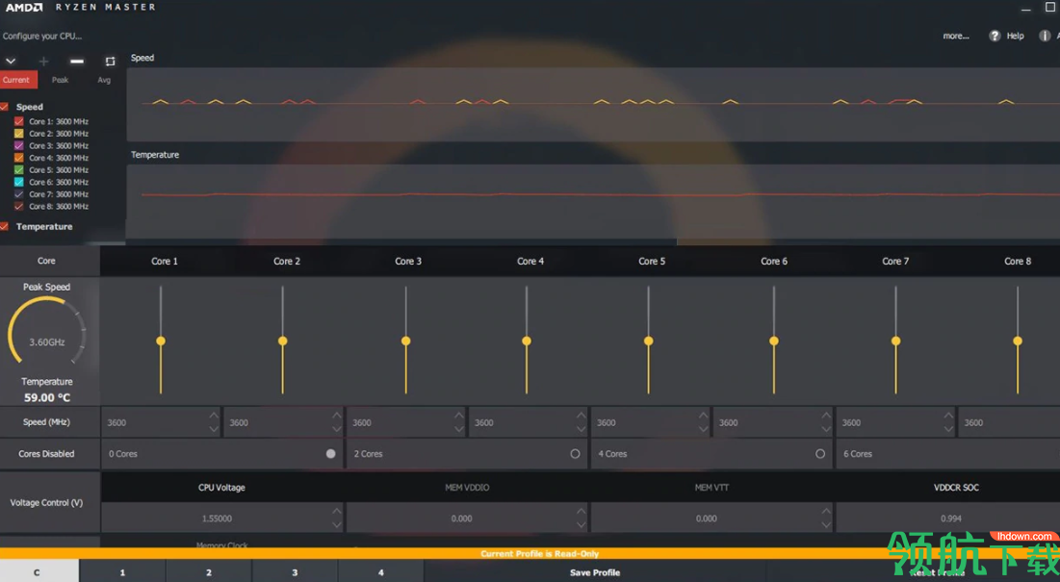The width and height of the screenshot is (1060, 582).
Task: Toggle Core 4: 3600 MHz checkbox
Action: (19, 158)
